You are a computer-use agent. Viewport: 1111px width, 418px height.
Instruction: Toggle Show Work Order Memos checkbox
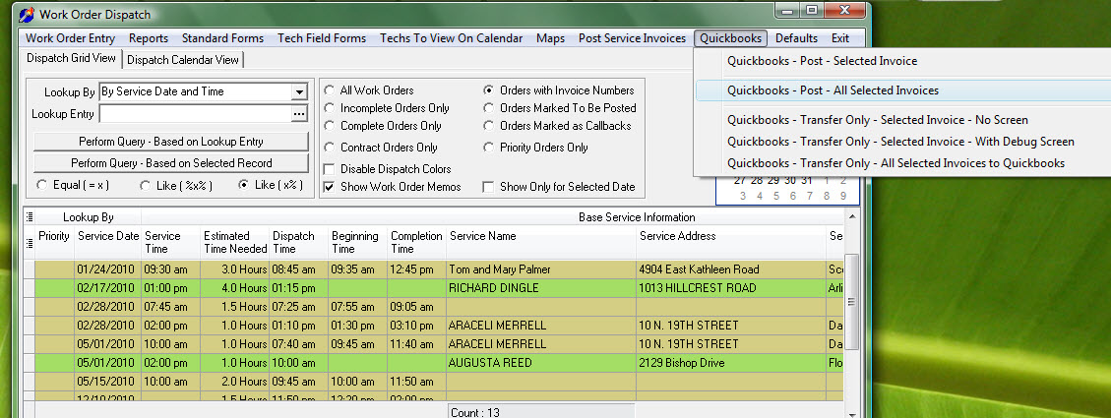click(x=330, y=187)
